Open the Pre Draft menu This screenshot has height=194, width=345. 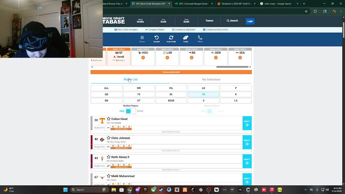(x=163, y=21)
